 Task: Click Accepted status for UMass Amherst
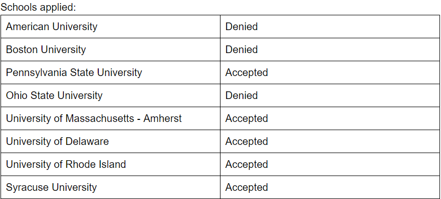pyautogui.click(x=247, y=119)
